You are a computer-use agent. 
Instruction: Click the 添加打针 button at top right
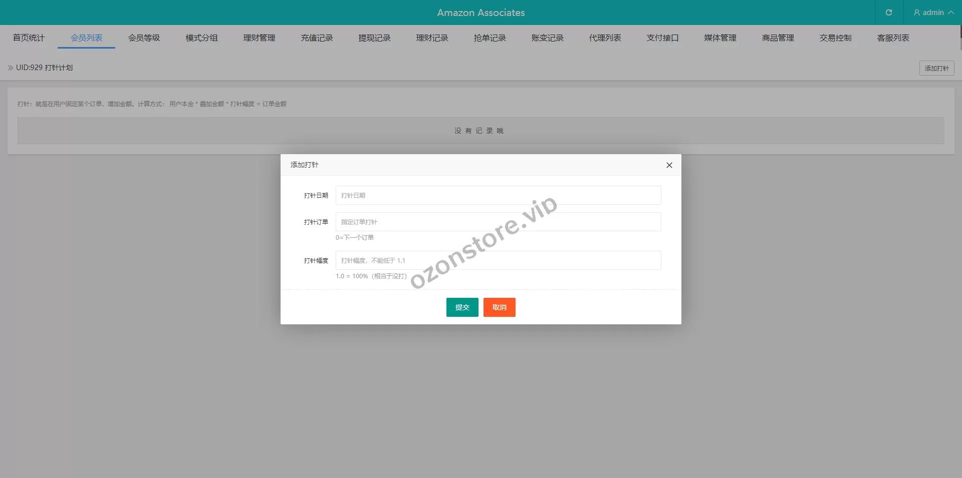point(936,68)
